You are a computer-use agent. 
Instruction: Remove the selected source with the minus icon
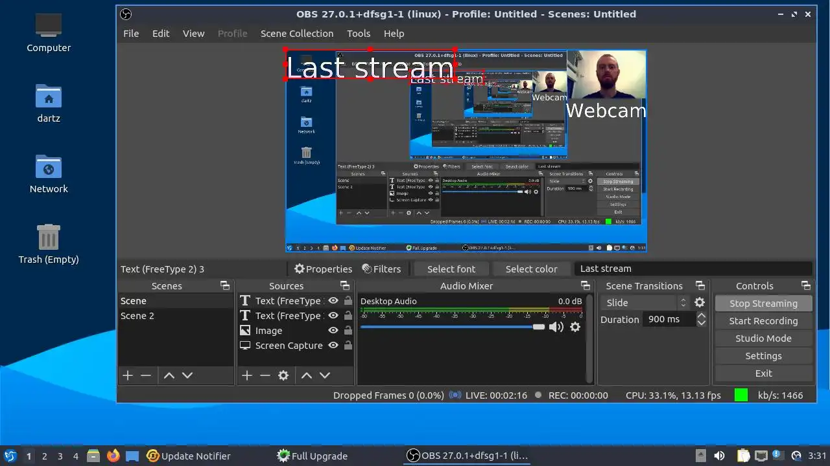(x=265, y=375)
